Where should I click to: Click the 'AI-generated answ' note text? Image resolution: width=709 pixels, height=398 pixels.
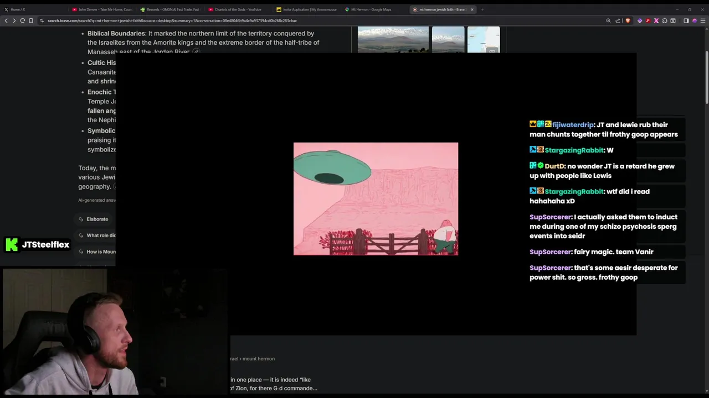(x=97, y=200)
